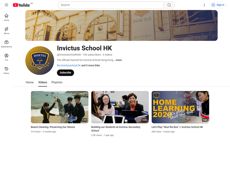Open Subscriptions in the sidebar
Image resolution: width=230 pixels, height=172 pixels.
click(6, 44)
